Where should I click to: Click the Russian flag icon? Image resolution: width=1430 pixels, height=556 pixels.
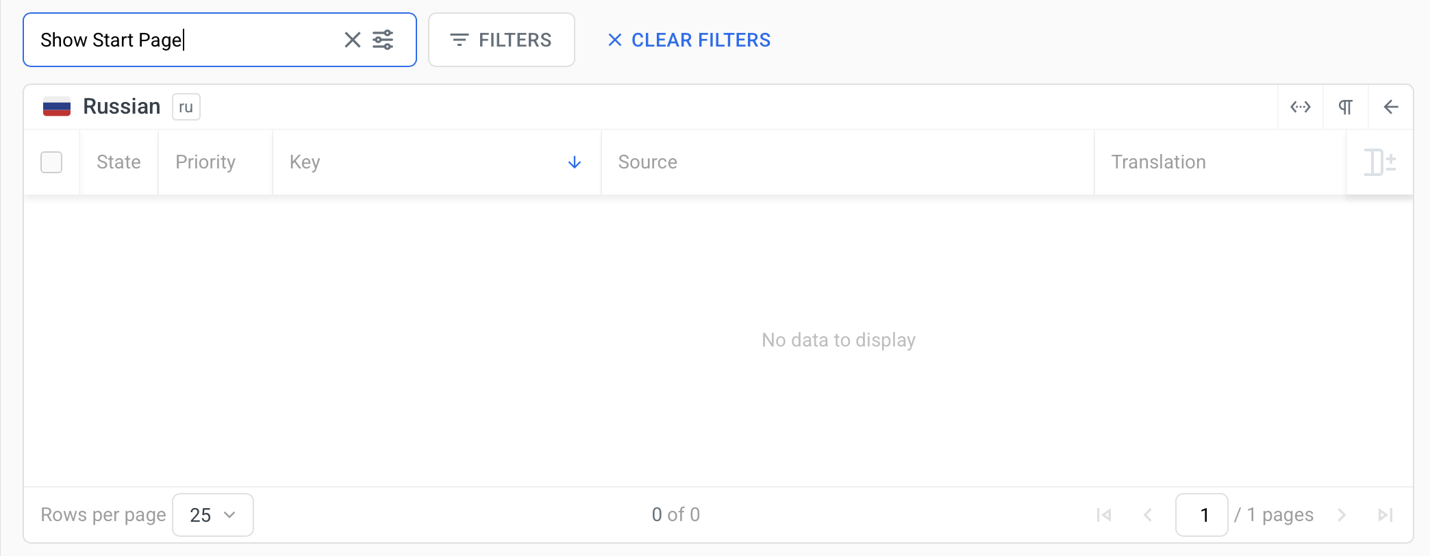[57, 107]
